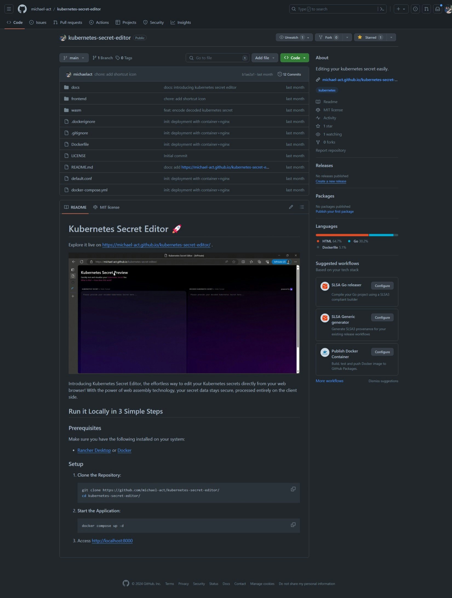Open the http://localhost:8000 link

click(x=112, y=541)
